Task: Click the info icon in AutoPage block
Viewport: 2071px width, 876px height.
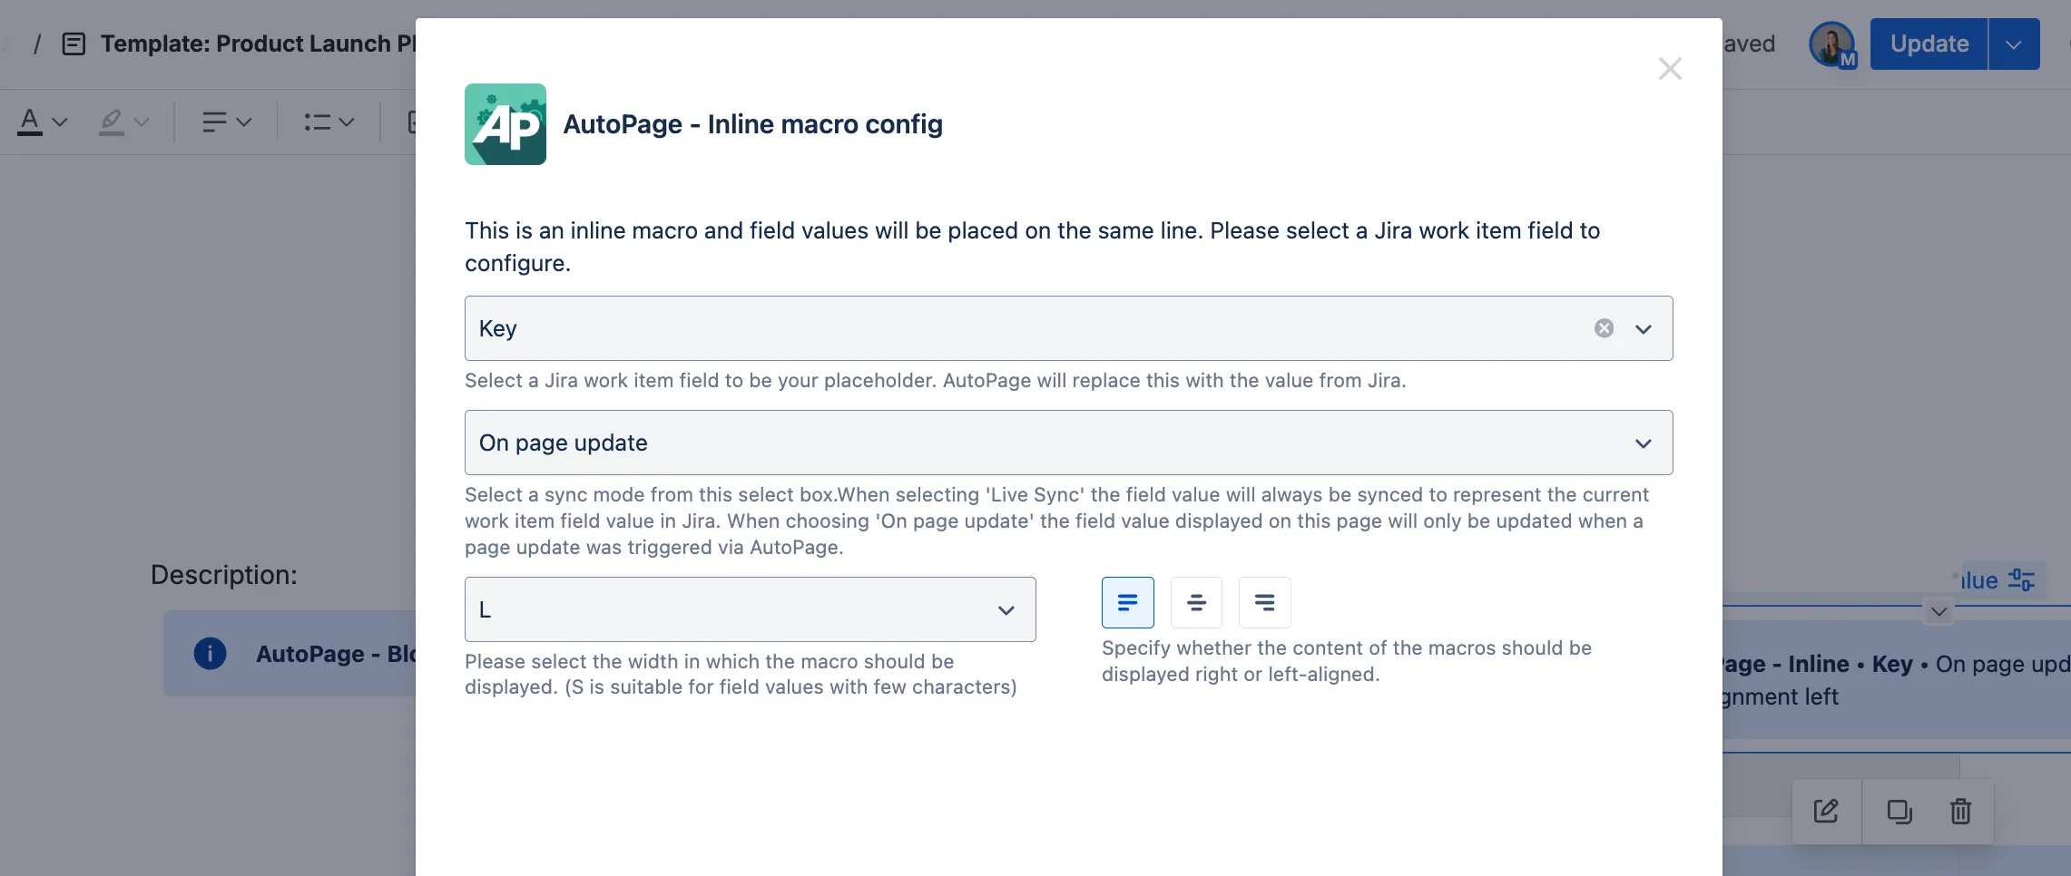Action: coord(210,653)
